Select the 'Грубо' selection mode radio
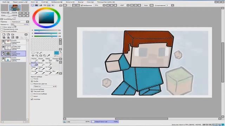The image size is (225, 126). click(x=32, y=81)
